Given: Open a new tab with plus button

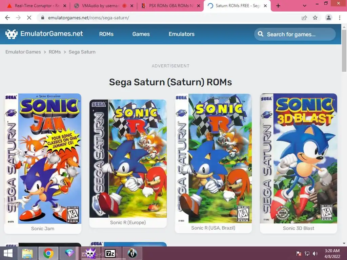Looking at the screenshot, I should tap(278, 6).
